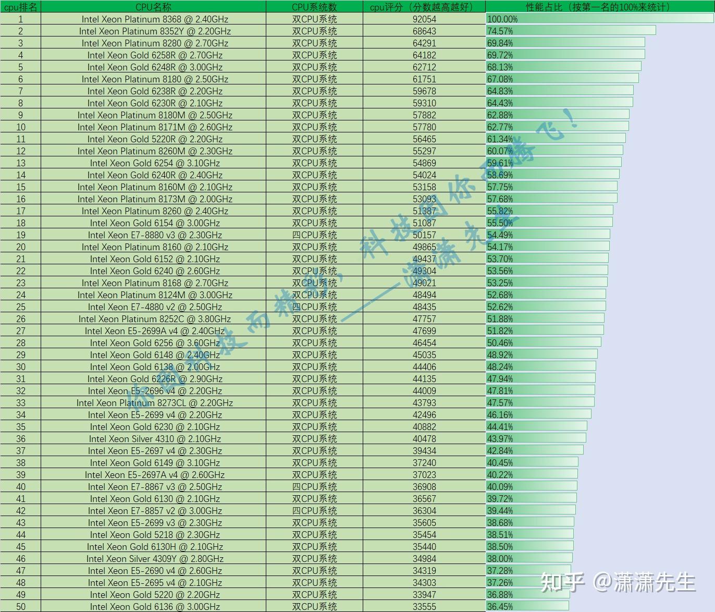Select the 100.00% performance cell
Screen dimensions: 715x612
click(600, 19)
